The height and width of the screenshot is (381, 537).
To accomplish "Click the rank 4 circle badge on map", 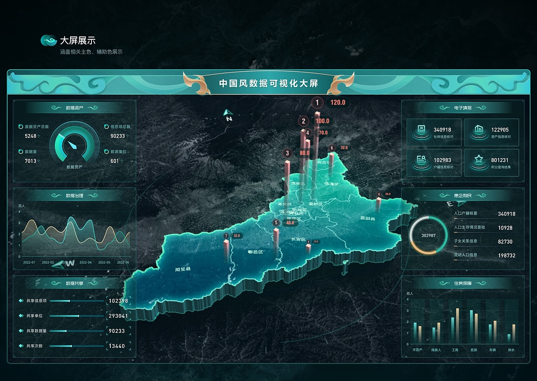I will click(308, 133).
